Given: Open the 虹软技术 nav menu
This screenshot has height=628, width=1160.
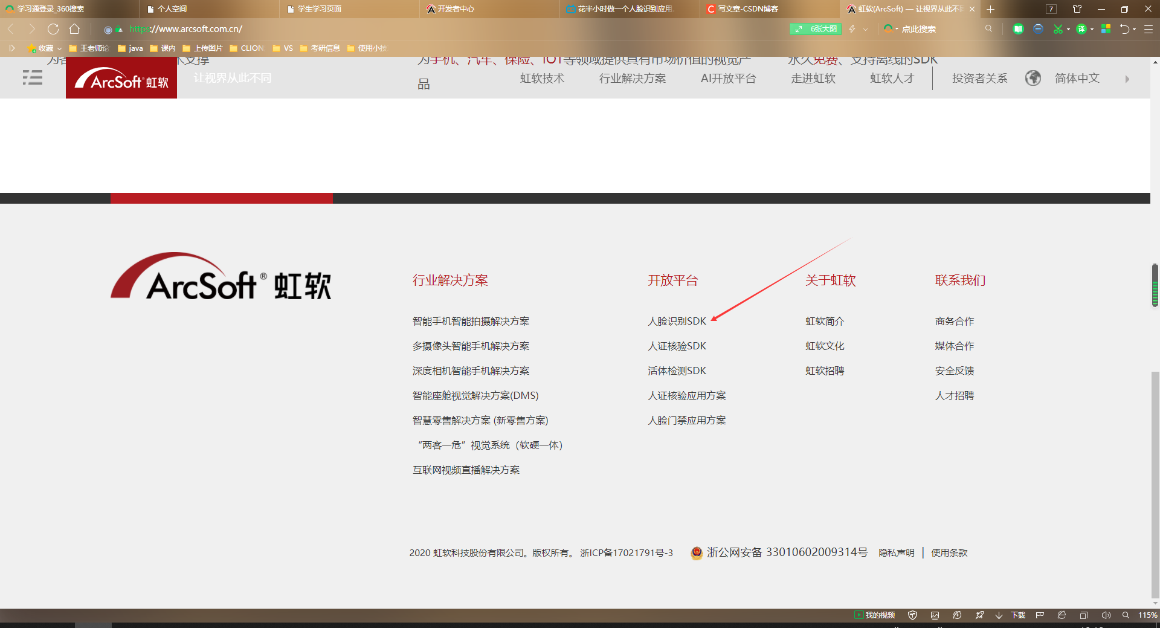Looking at the screenshot, I should (542, 78).
